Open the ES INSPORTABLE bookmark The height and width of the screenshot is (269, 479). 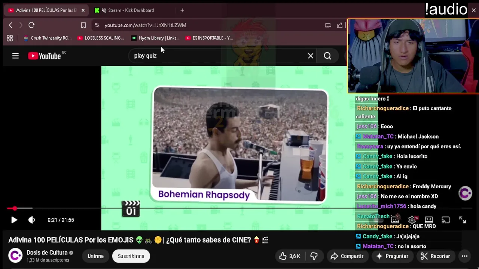pos(209,38)
